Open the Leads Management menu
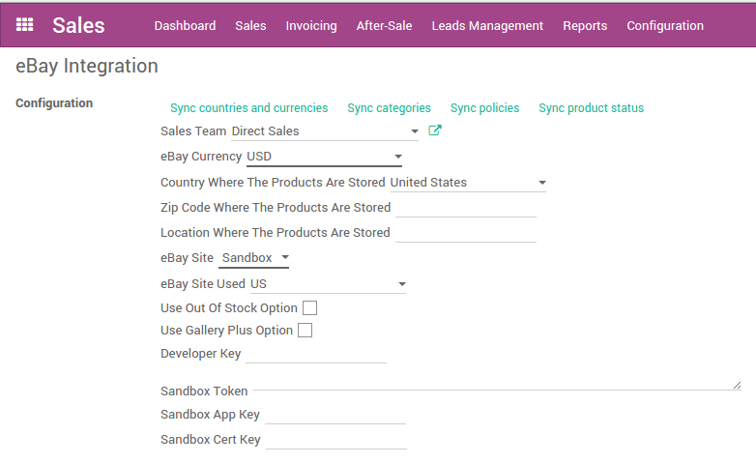The width and height of the screenshot is (756, 464). coord(487,26)
